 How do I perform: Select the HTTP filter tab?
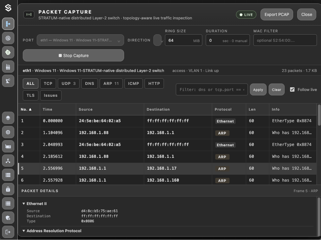154,84
